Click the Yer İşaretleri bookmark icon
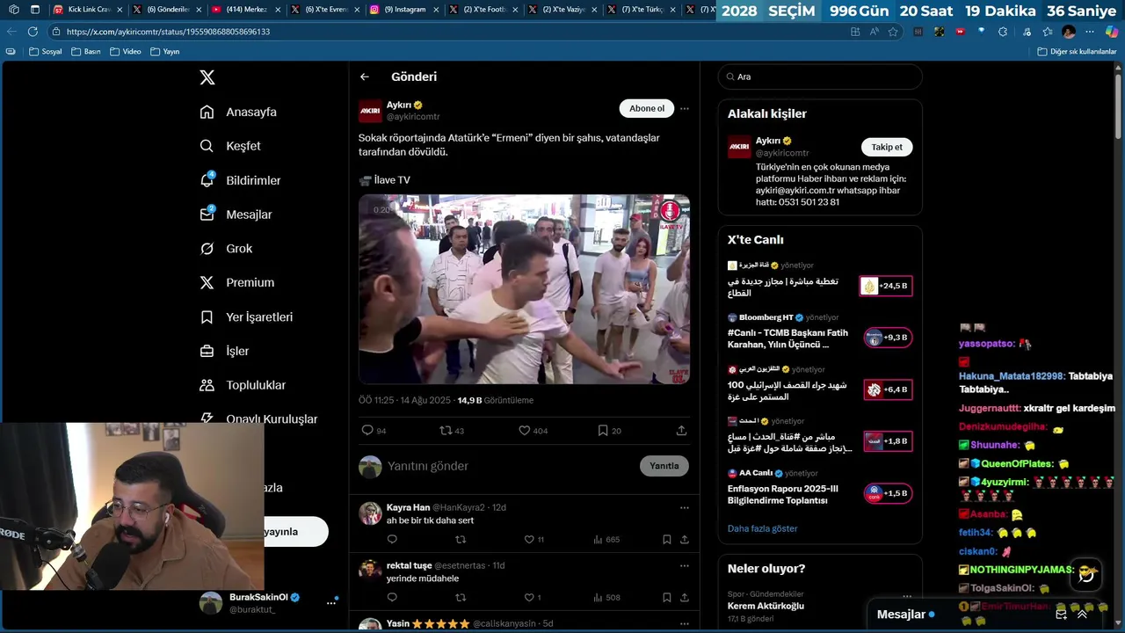Viewport: 1125px width, 633px height. pyautogui.click(x=207, y=316)
